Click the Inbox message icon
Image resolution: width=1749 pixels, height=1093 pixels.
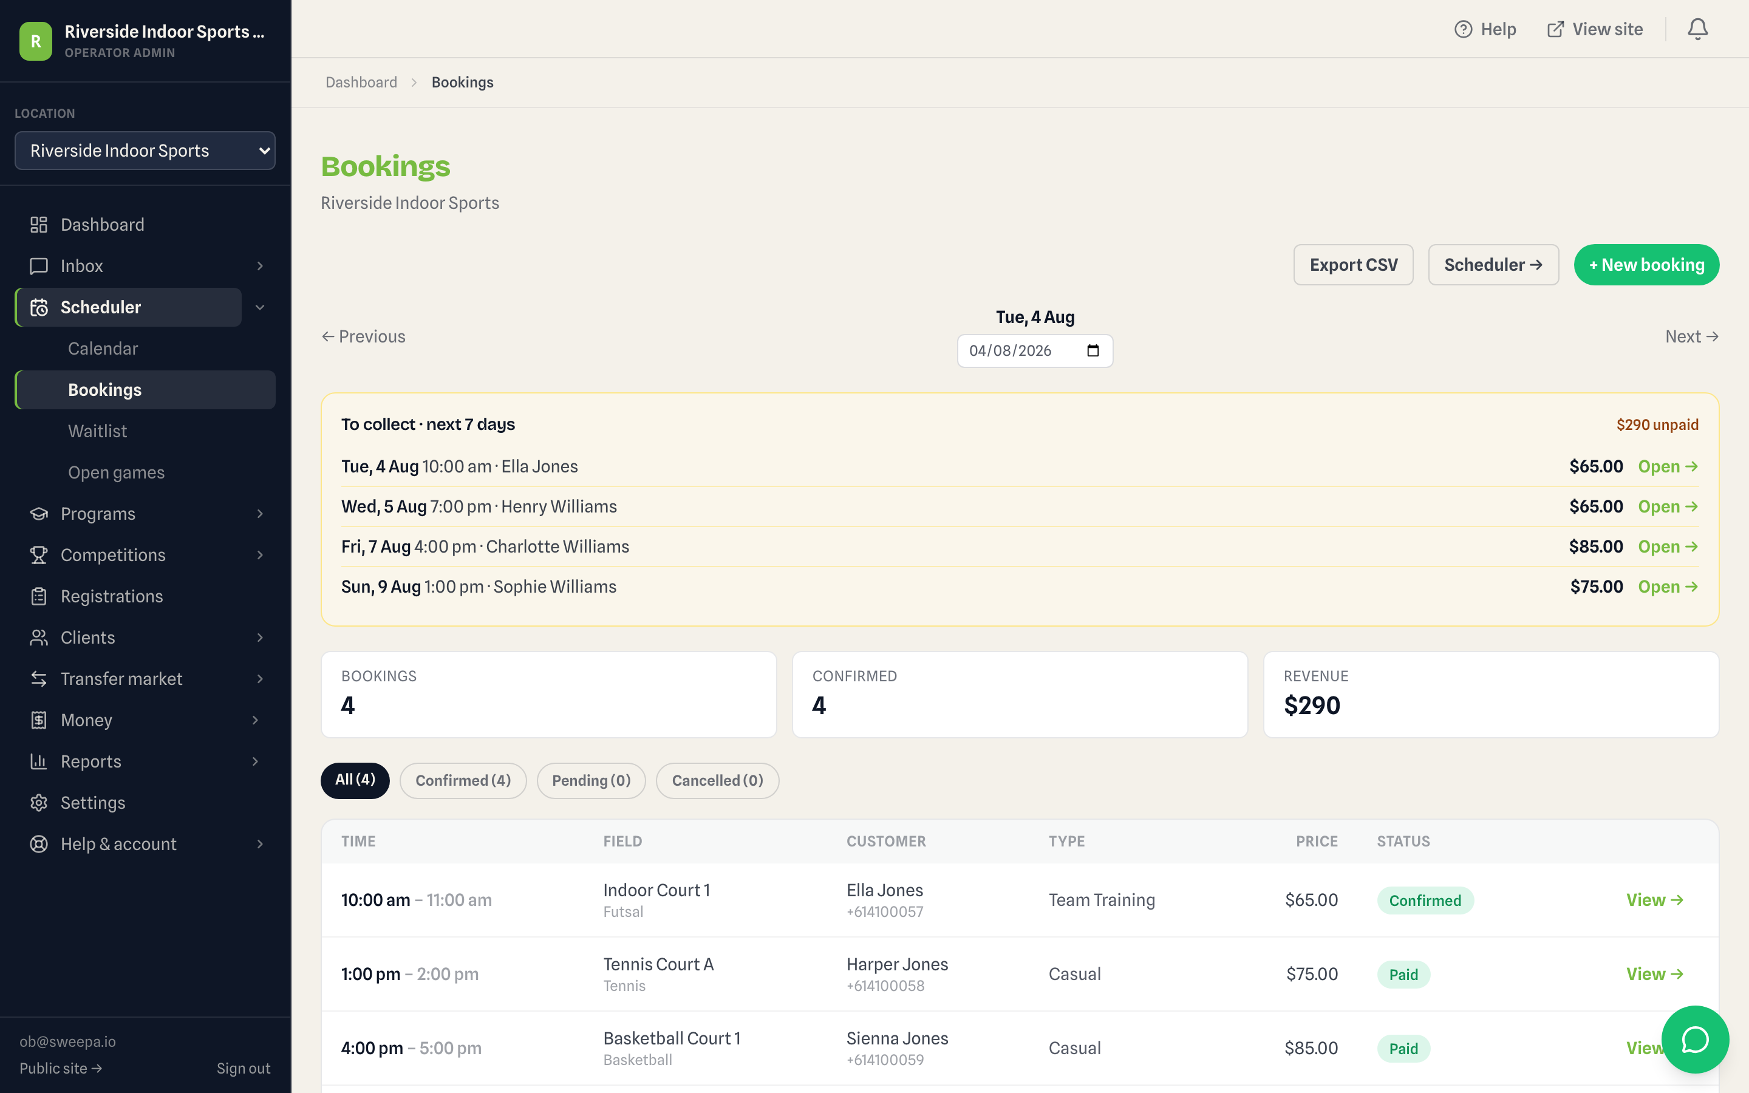click(39, 266)
